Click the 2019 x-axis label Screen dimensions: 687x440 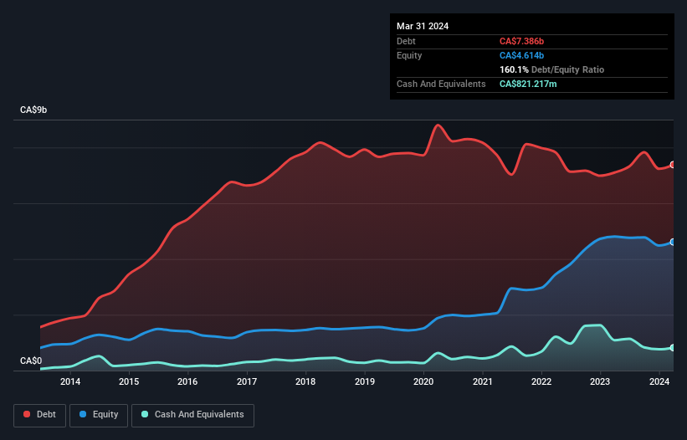(x=365, y=381)
